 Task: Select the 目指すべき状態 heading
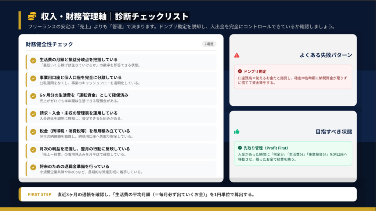[333, 131]
